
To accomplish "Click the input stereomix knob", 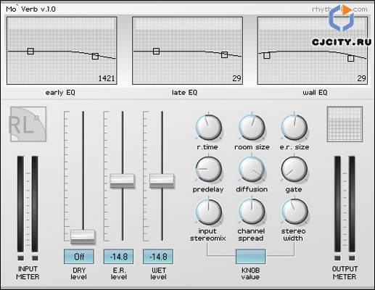I will click(208, 212).
